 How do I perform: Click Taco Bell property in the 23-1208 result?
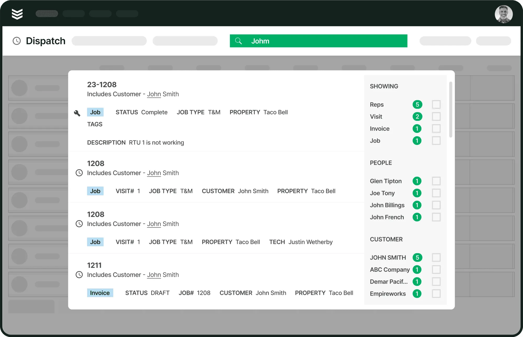(x=276, y=112)
